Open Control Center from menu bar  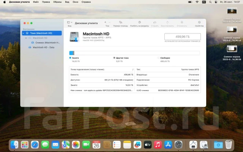(216, 2)
